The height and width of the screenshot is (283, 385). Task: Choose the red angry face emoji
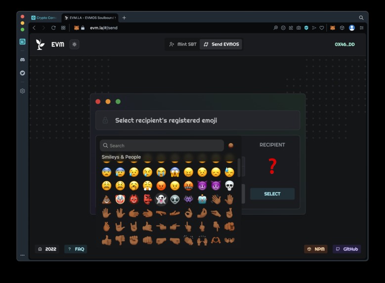click(x=161, y=186)
